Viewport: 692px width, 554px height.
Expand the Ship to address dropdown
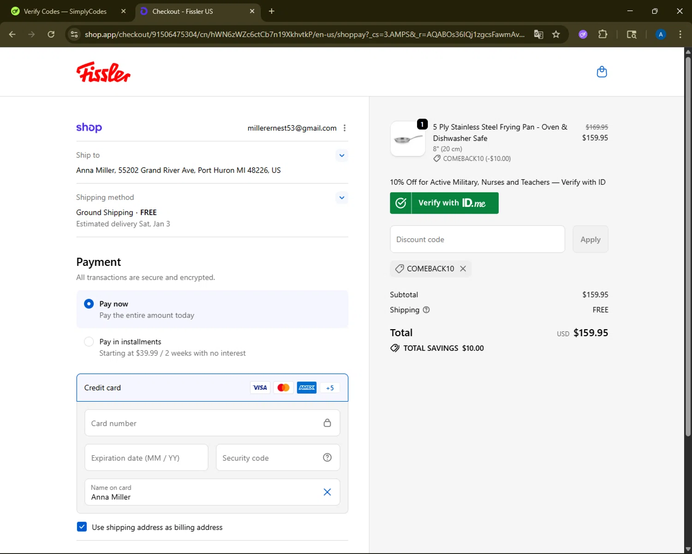point(342,156)
